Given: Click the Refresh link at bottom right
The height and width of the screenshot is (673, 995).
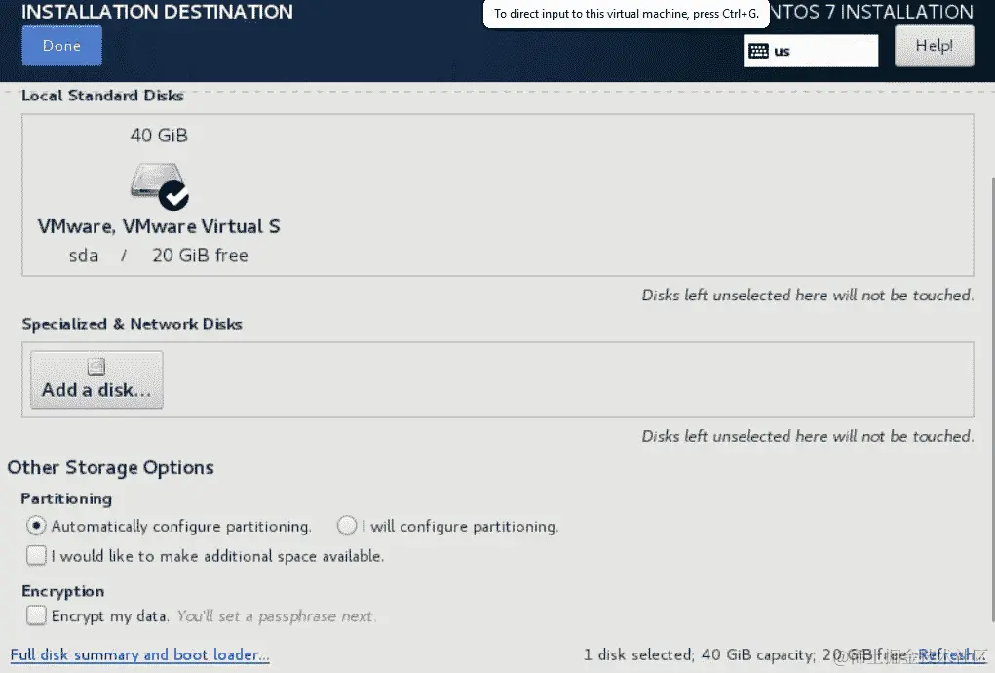Looking at the screenshot, I should point(952,654).
